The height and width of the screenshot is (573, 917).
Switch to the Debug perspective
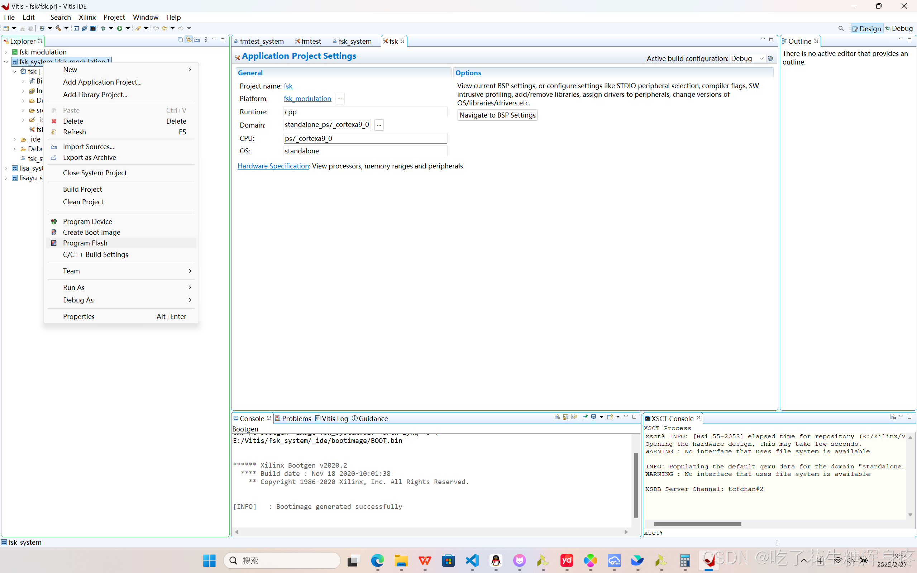click(x=899, y=28)
